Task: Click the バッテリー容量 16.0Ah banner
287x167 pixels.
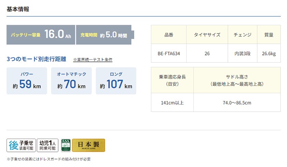Action: pos(41,35)
